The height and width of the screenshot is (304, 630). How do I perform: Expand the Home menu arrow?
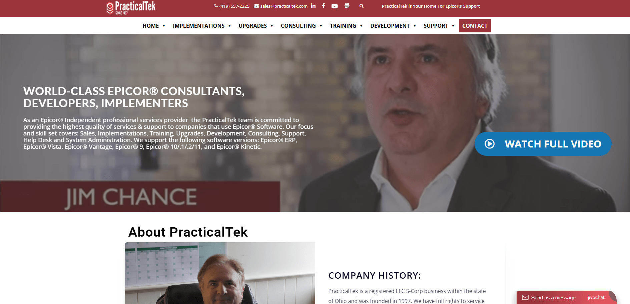click(x=164, y=26)
